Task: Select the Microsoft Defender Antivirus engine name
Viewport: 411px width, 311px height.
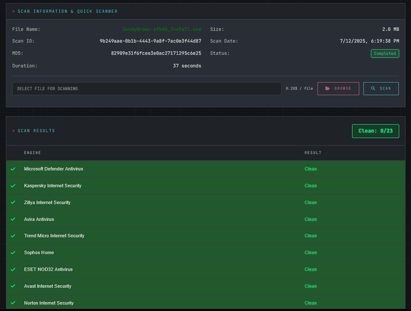Action: 53,169
